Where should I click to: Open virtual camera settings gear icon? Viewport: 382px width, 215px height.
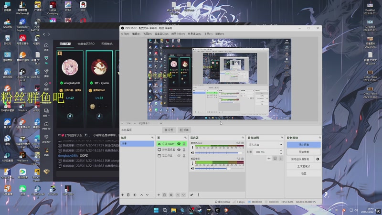318,159
